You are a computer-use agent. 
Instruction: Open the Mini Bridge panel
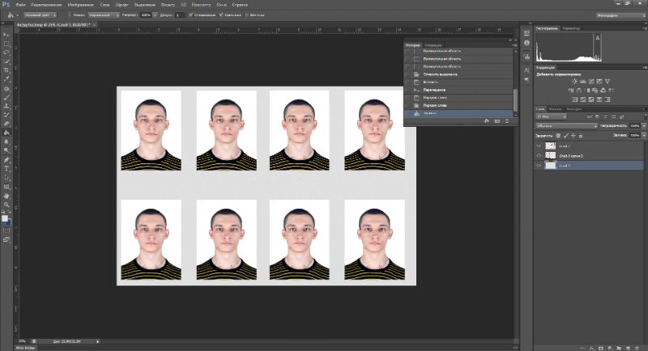[x=26, y=348]
